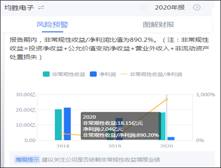Image resolution: width=221 pixels, height=168 pixels.
Task: Click the 鹰眼提示 label
Action: point(27,160)
